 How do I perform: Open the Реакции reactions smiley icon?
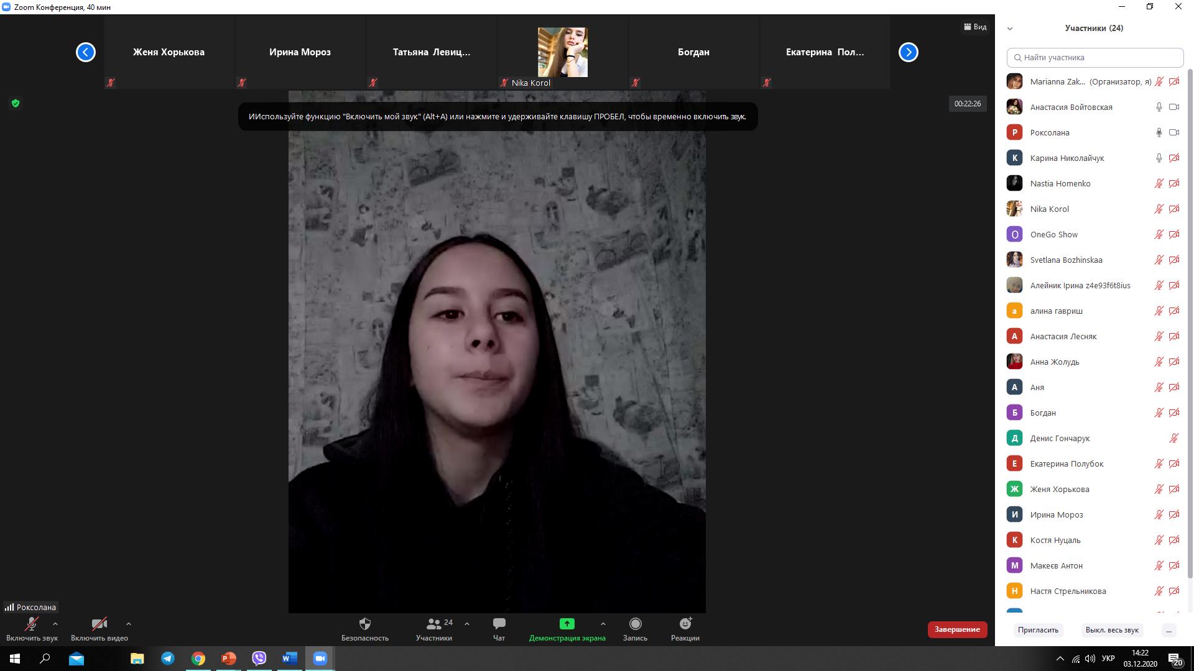(x=685, y=624)
